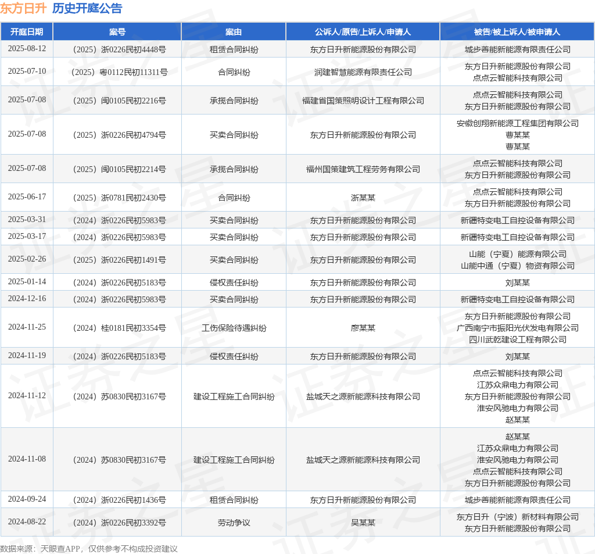595x554 pixels.
Task: Click date cell 2025-06-17
Action: (x=27, y=196)
